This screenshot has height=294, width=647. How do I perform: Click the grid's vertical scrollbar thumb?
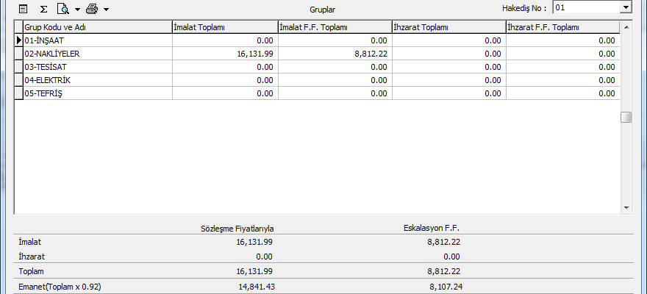pos(626,118)
